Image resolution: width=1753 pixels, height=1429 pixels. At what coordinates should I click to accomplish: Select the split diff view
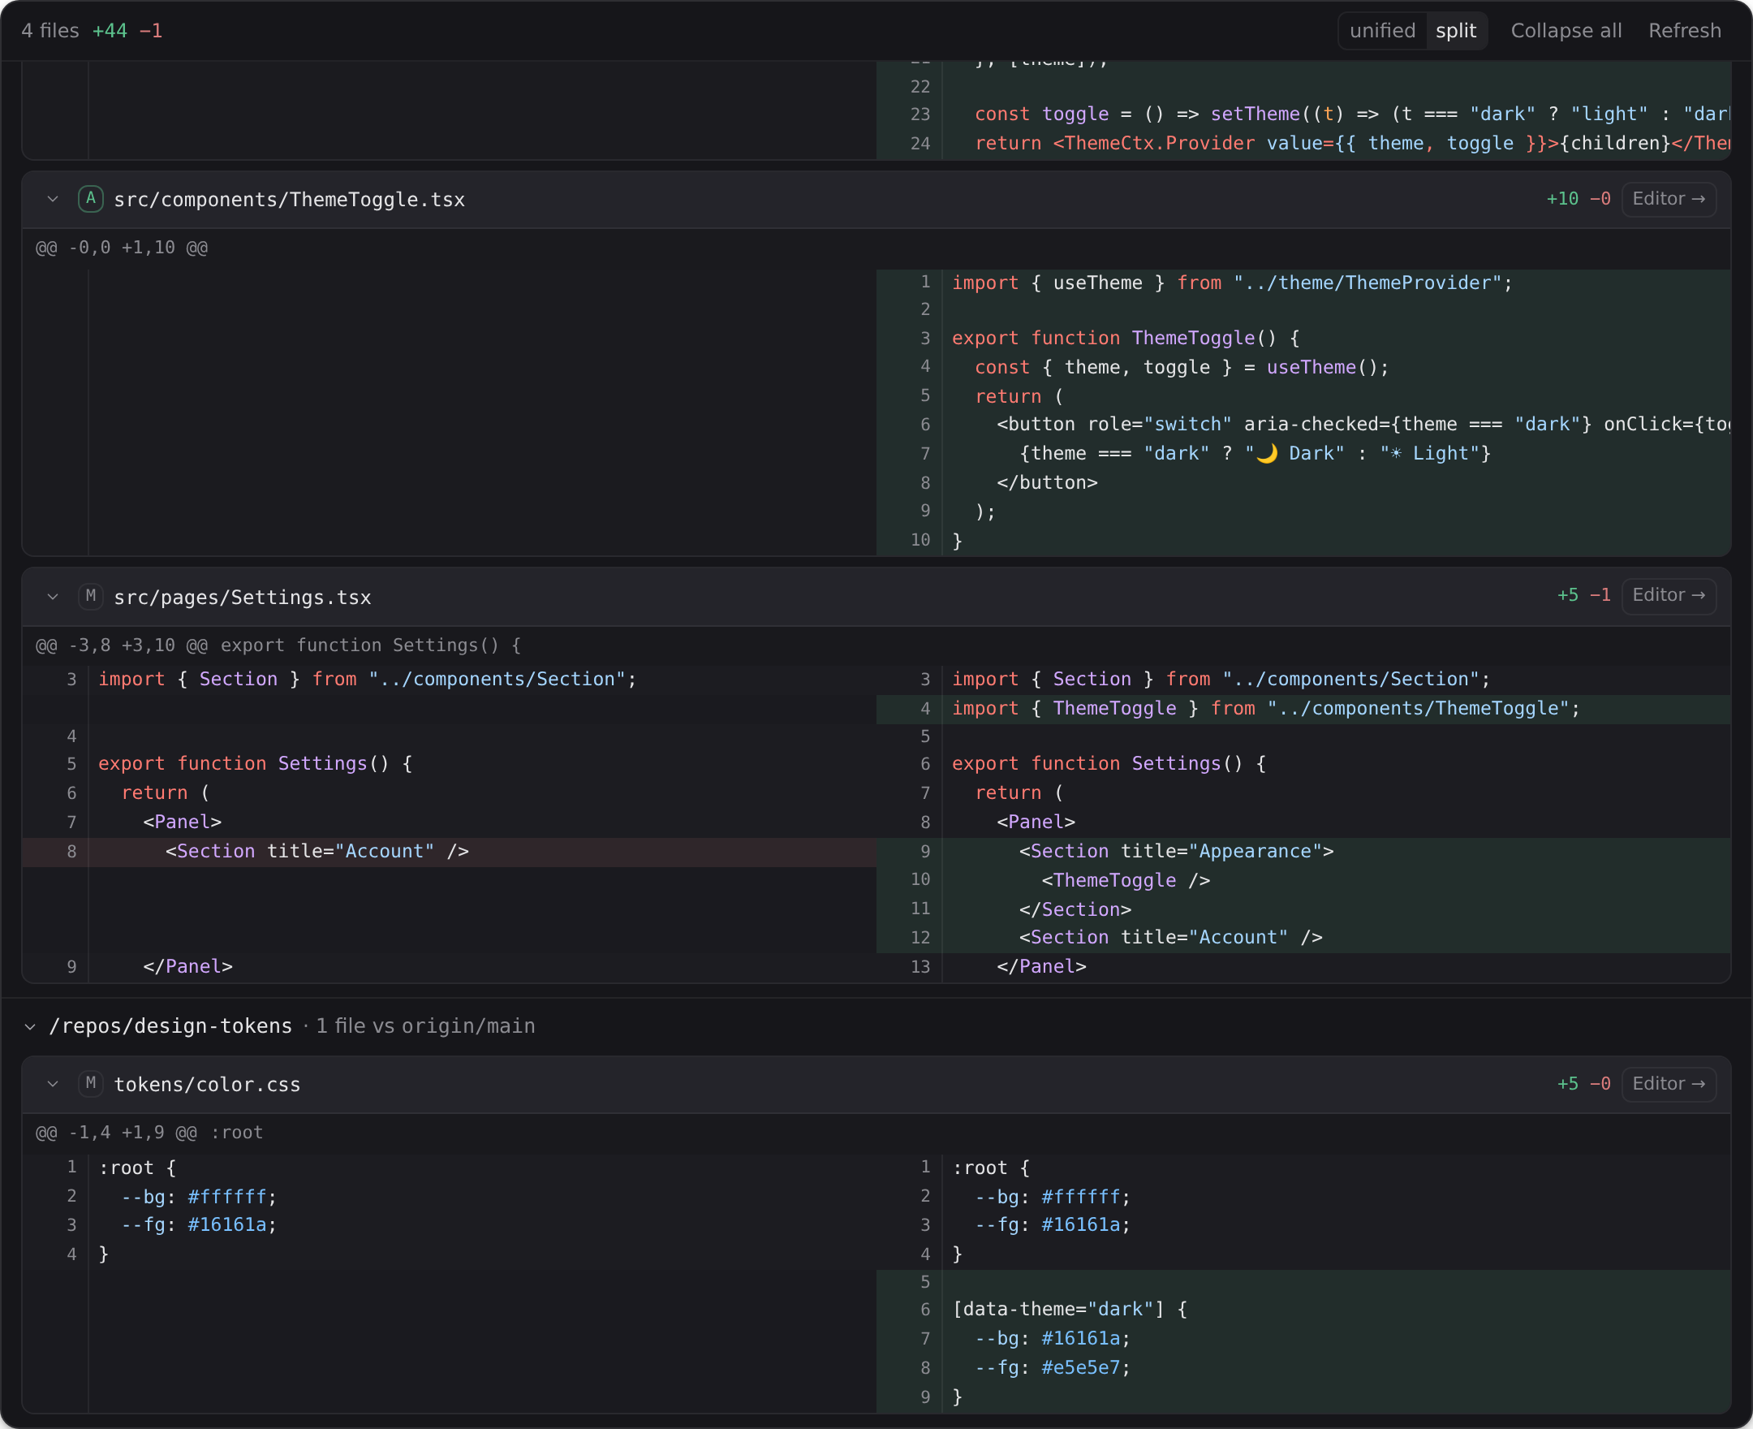point(1455,32)
